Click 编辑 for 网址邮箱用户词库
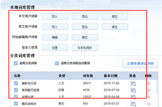 point(55,37)
